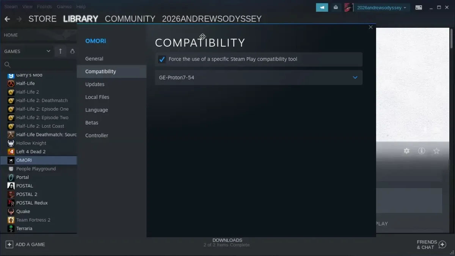This screenshot has height=256, width=455.
Task: Click the Portal game icon
Action: (11, 177)
